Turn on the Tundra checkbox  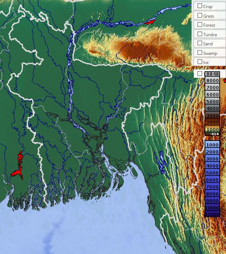click(200, 34)
